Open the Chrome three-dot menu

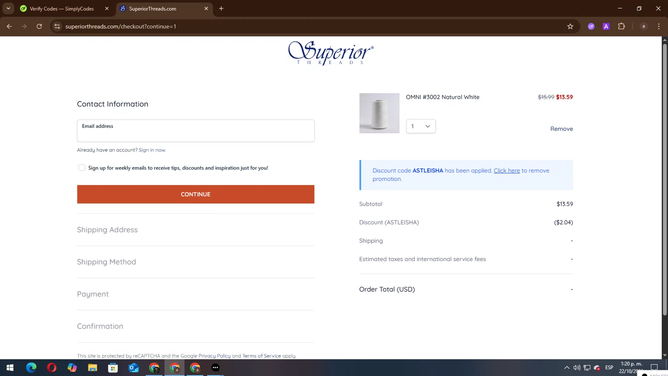tap(659, 26)
